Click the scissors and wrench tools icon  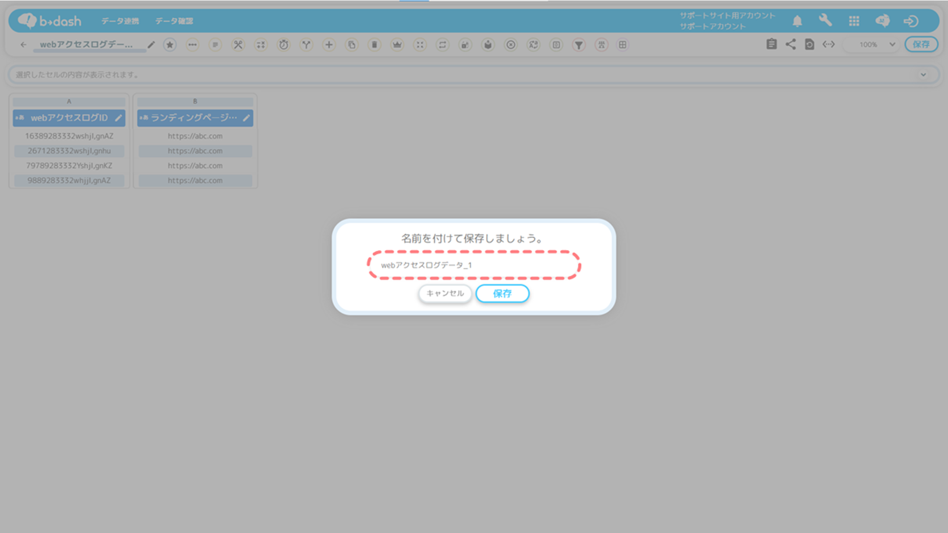238,45
